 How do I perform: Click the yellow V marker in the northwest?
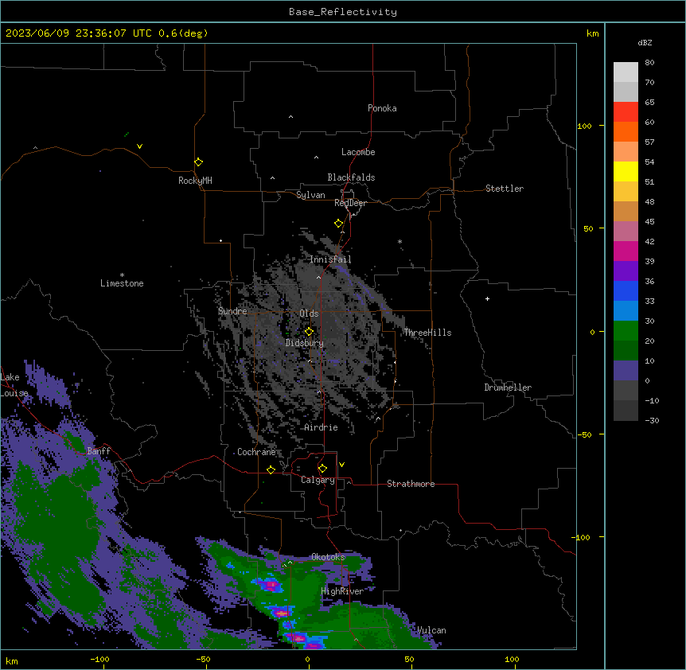[x=139, y=146]
